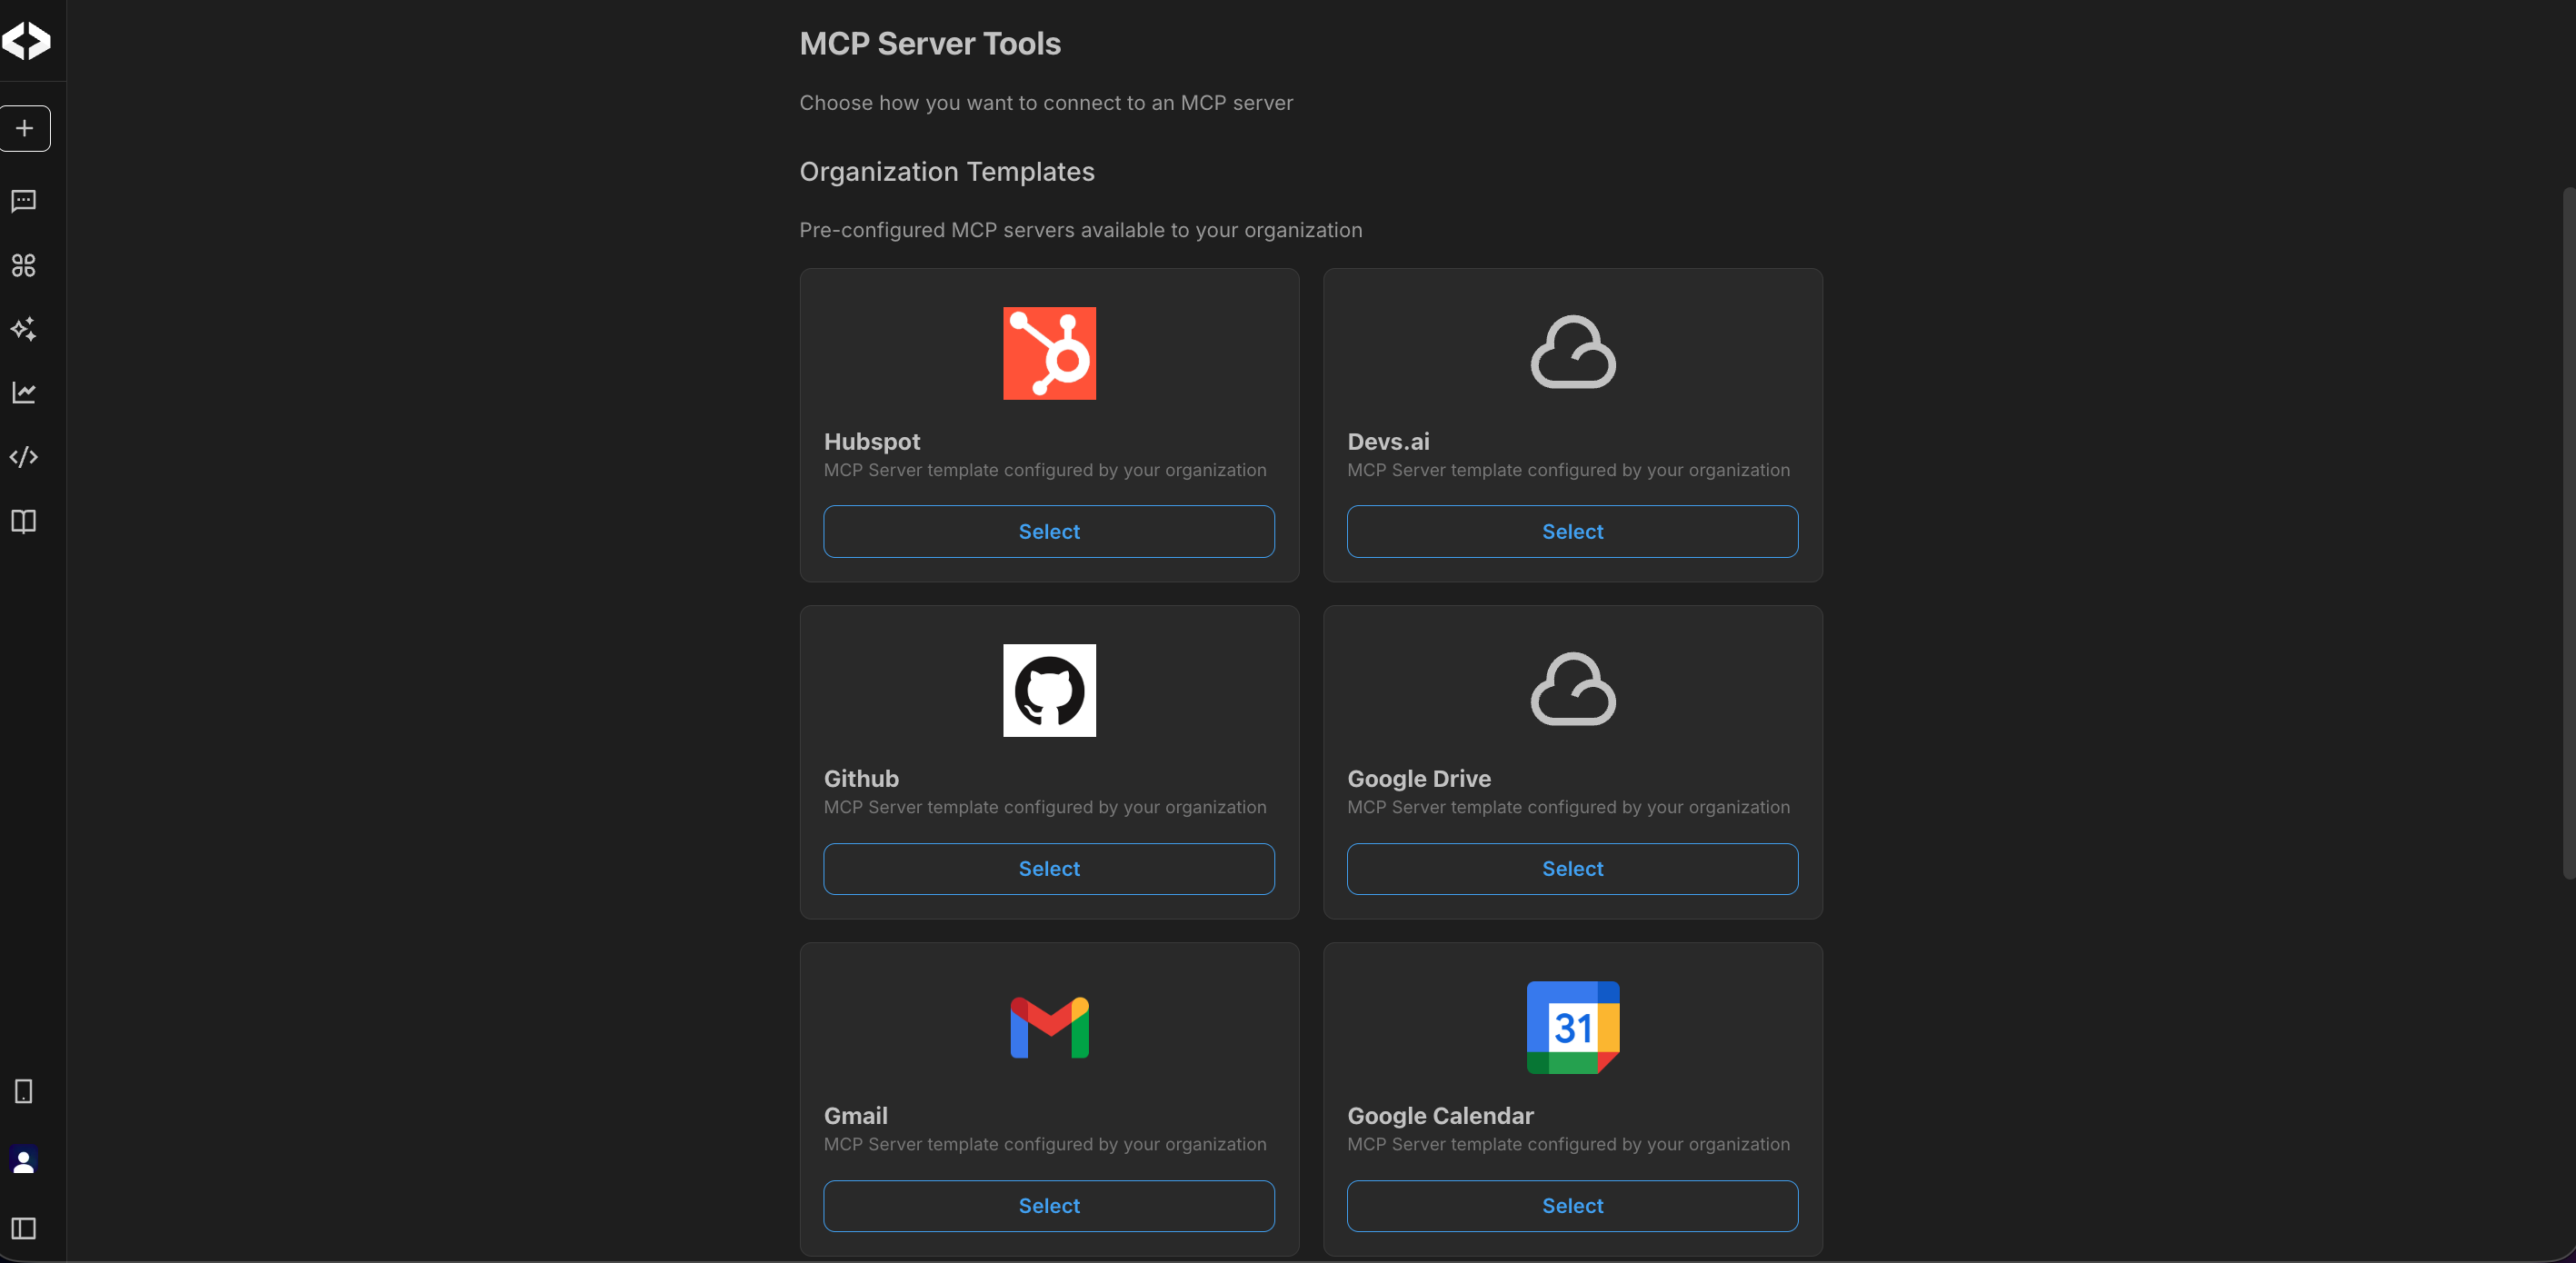Open the chat messages sidebar icon
2576x1263 pixels.
(24, 202)
